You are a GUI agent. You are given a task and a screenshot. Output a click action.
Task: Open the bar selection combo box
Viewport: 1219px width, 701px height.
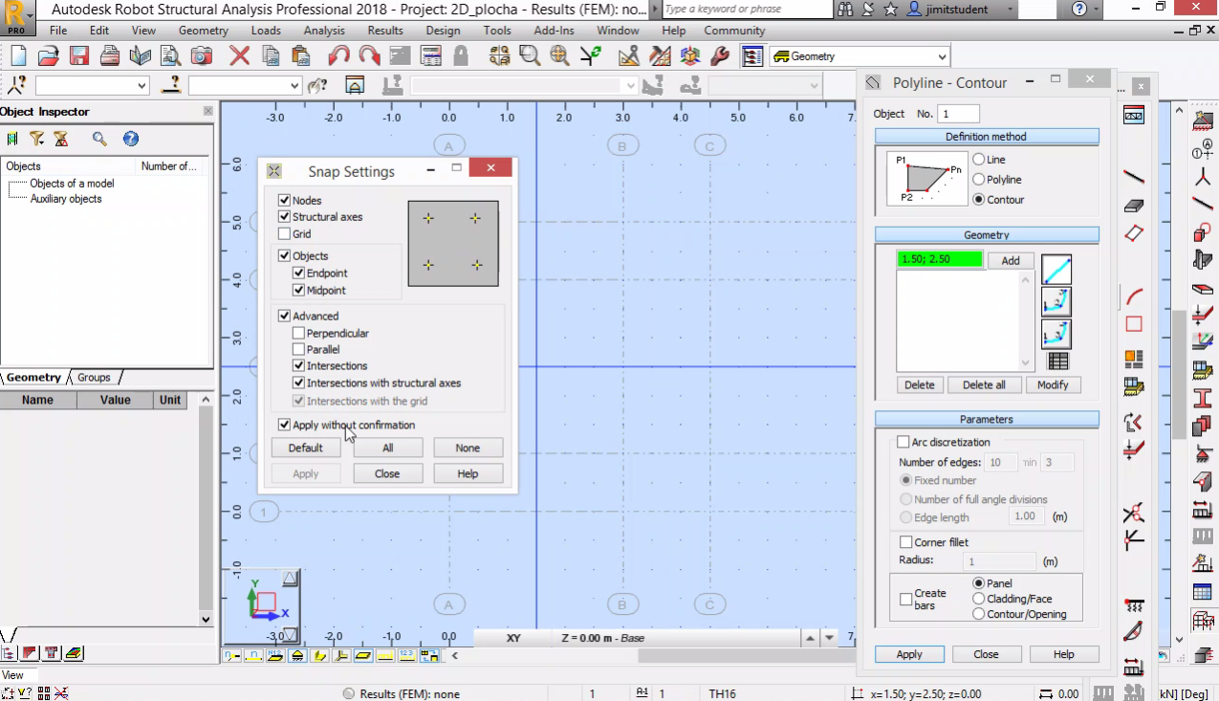click(294, 85)
